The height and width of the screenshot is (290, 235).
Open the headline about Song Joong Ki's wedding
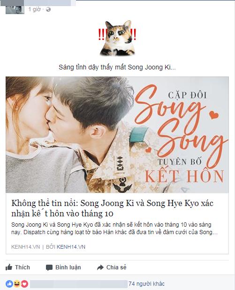pos(113,208)
